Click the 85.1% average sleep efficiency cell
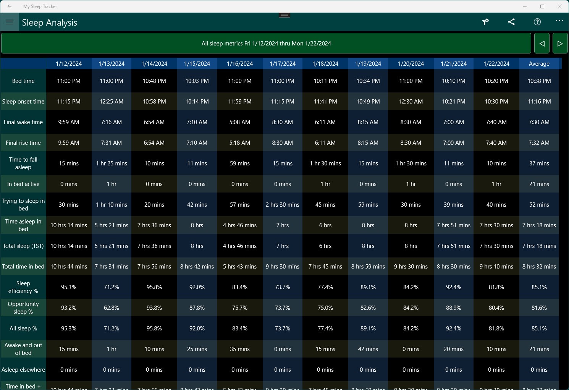Image resolution: width=569 pixels, height=390 pixels. pos(539,287)
